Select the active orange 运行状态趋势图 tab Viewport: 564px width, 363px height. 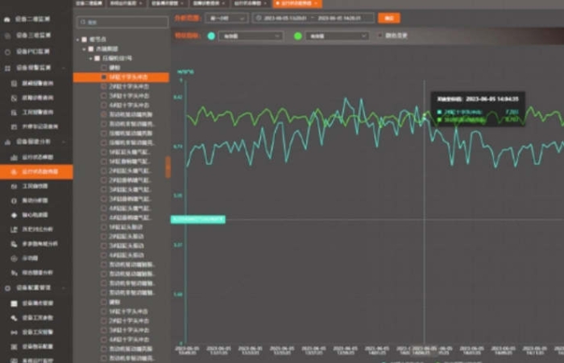(295, 4)
